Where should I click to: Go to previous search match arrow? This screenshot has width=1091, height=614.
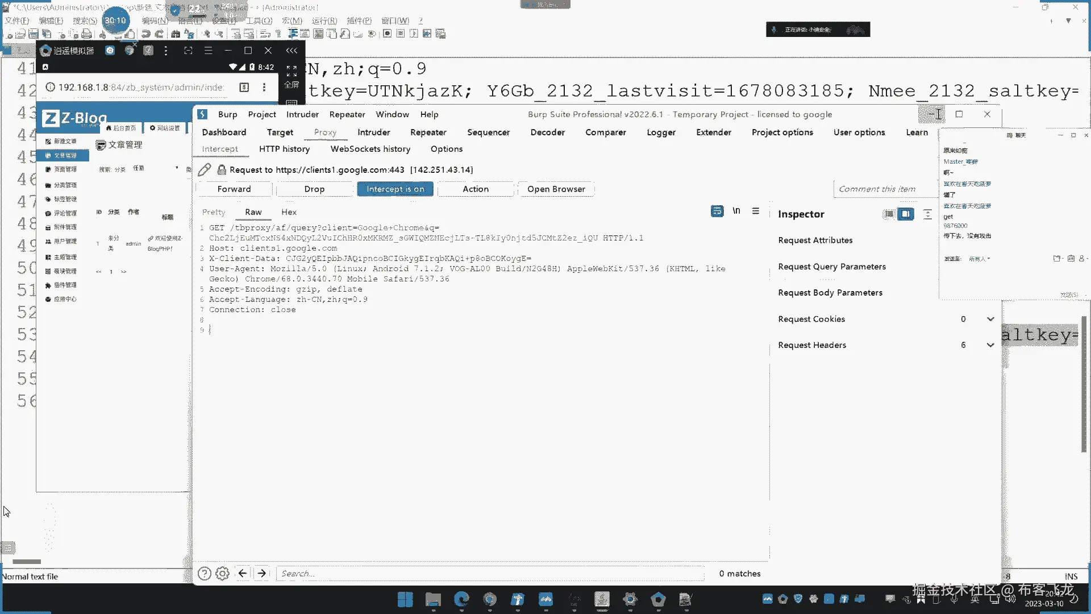pyautogui.click(x=243, y=573)
